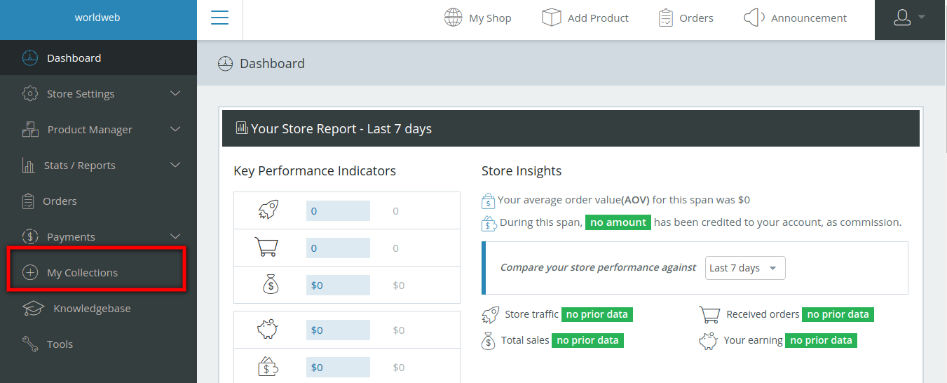Expand the Stats / Reports section
The height and width of the screenshot is (383, 947).
pyautogui.click(x=175, y=165)
